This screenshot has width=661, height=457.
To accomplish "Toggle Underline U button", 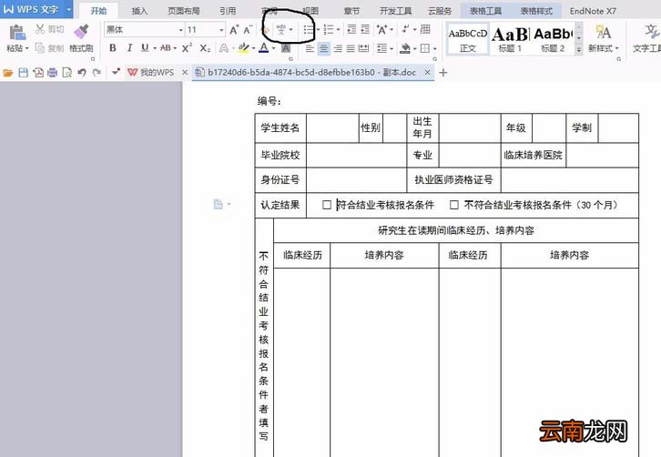I will coord(145,48).
